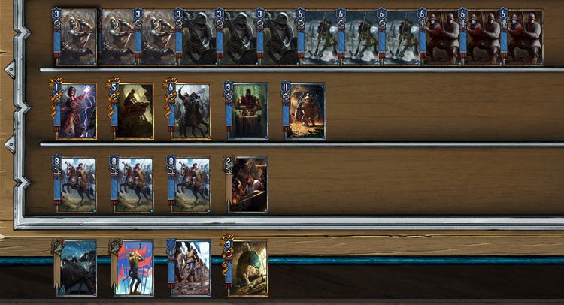The height and width of the screenshot is (305, 564).
Task: Select the sorceress casting lightning card
Action: [x=77, y=111]
